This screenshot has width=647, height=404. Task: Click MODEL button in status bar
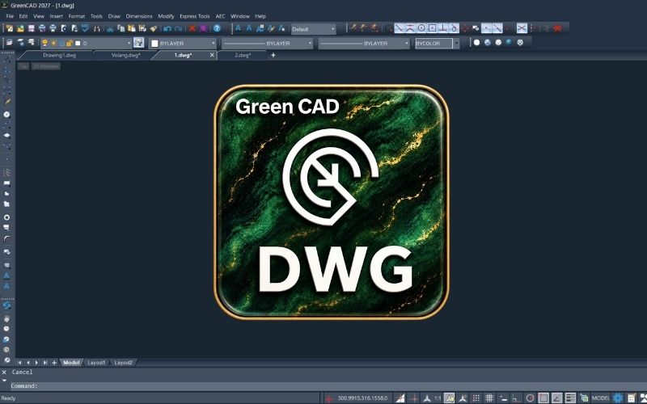tap(600, 398)
